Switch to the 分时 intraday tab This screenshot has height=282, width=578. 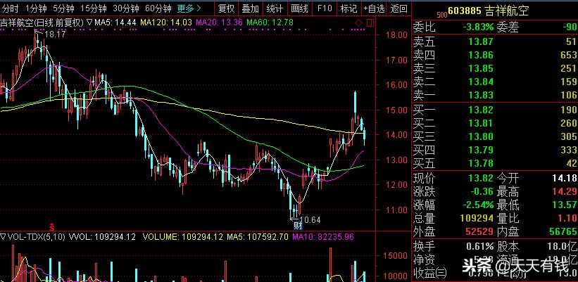10,8
